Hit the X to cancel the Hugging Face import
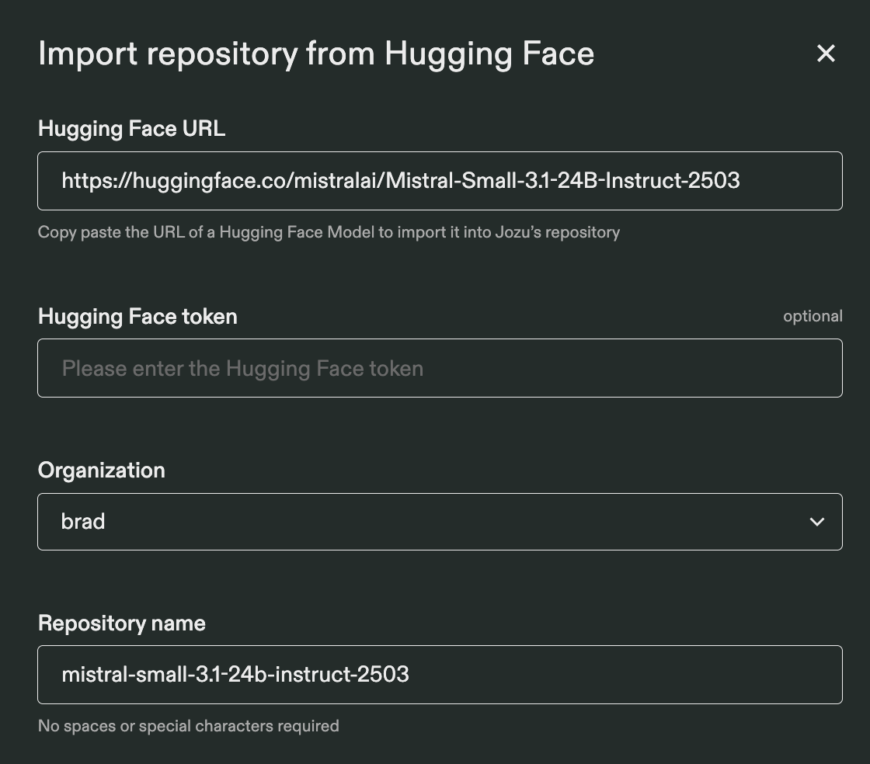870x764 pixels. click(x=826, y=54)
